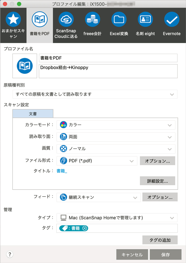Open the 読み取り面 dropdown
The width and height of the screenshot is (186, 263).
tap(116, 137)
